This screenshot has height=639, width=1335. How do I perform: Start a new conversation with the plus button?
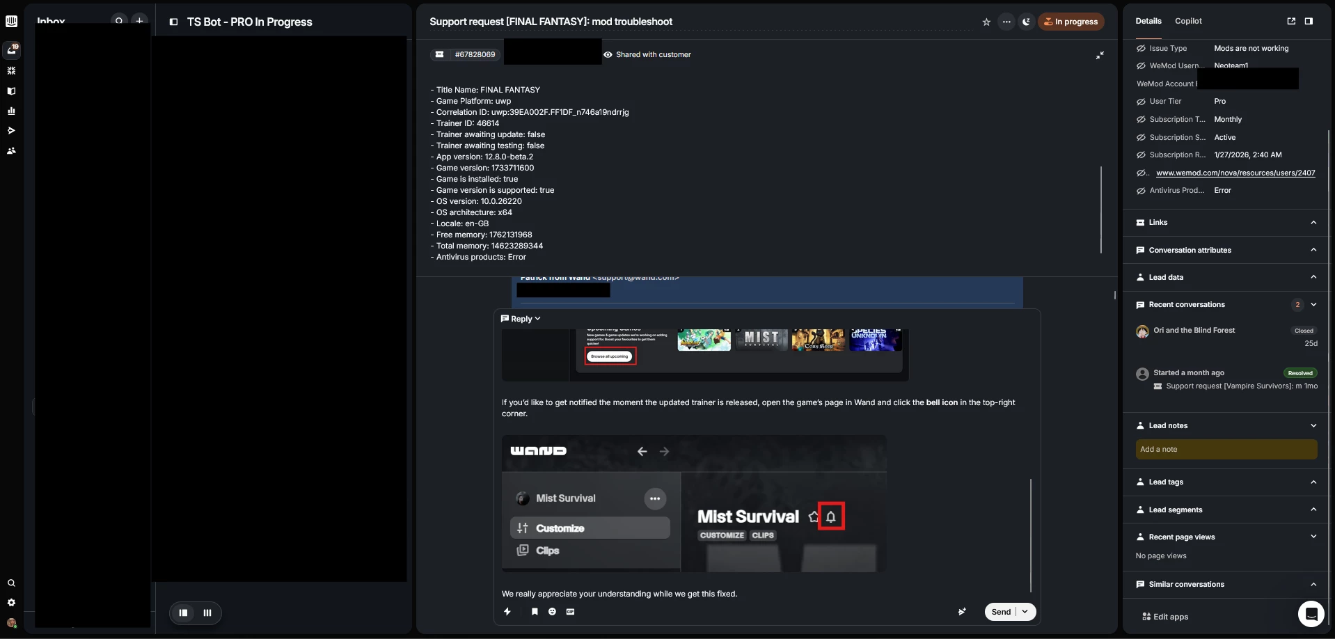(x=139, y=21)
